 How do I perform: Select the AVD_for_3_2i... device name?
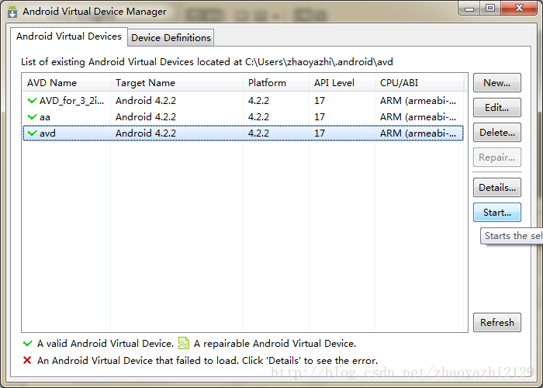(x=71, y=100)
